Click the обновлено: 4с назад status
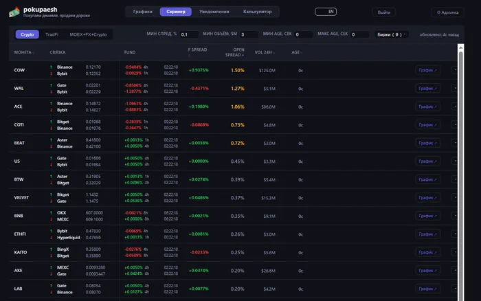The height and width of the screenshot is (301, 481). point(439,34)
